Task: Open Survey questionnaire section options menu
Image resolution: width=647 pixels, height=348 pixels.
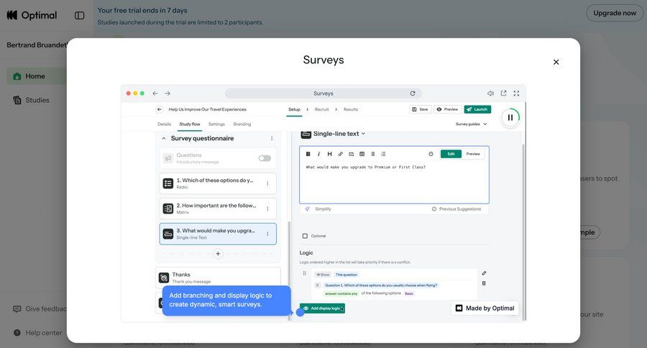Action: pyautogui.click(x=272, y=138)
